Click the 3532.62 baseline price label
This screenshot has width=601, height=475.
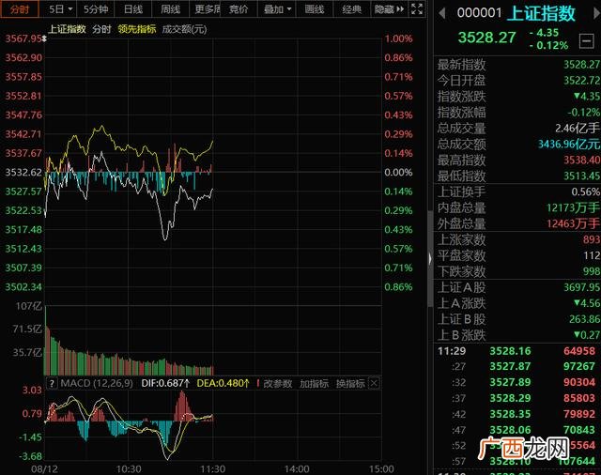tap(23, 173)
